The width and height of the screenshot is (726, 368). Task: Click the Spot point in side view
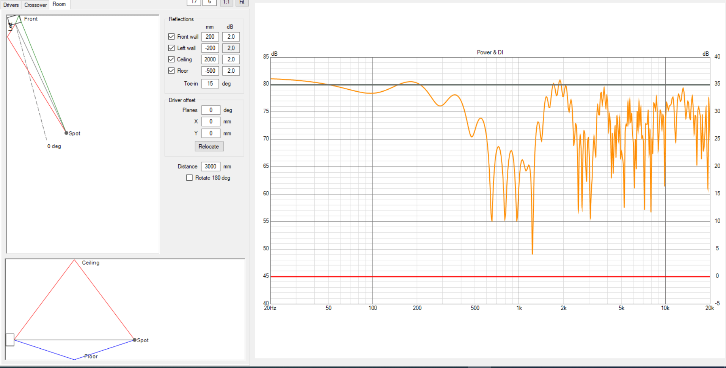(x=135, y=340)
